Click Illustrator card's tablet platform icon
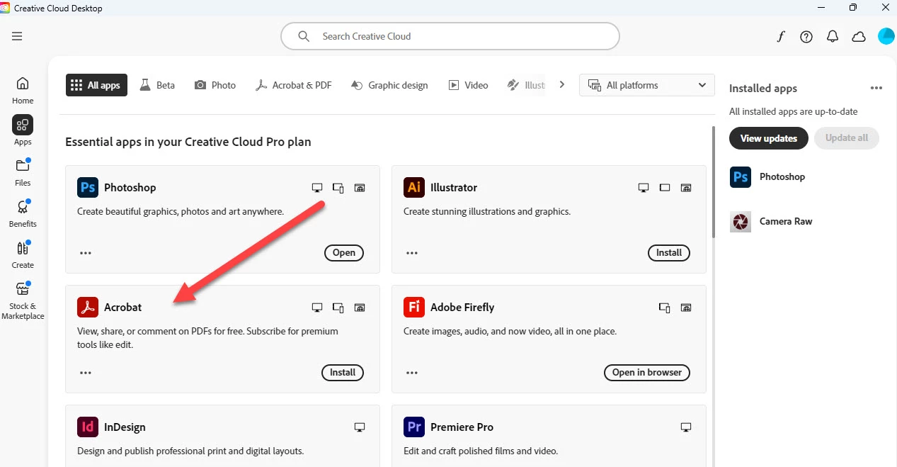This screenshot has width=897, height=467. [x=665, y=188]
